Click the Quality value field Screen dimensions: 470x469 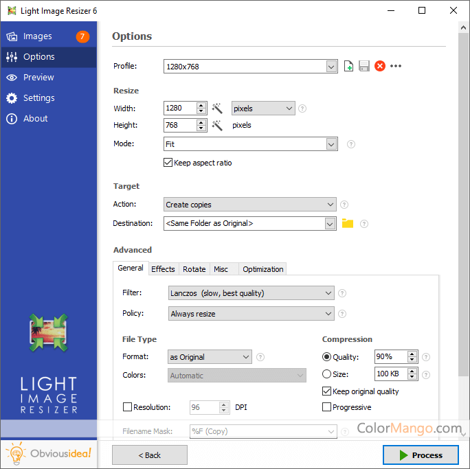coord(391,356)
